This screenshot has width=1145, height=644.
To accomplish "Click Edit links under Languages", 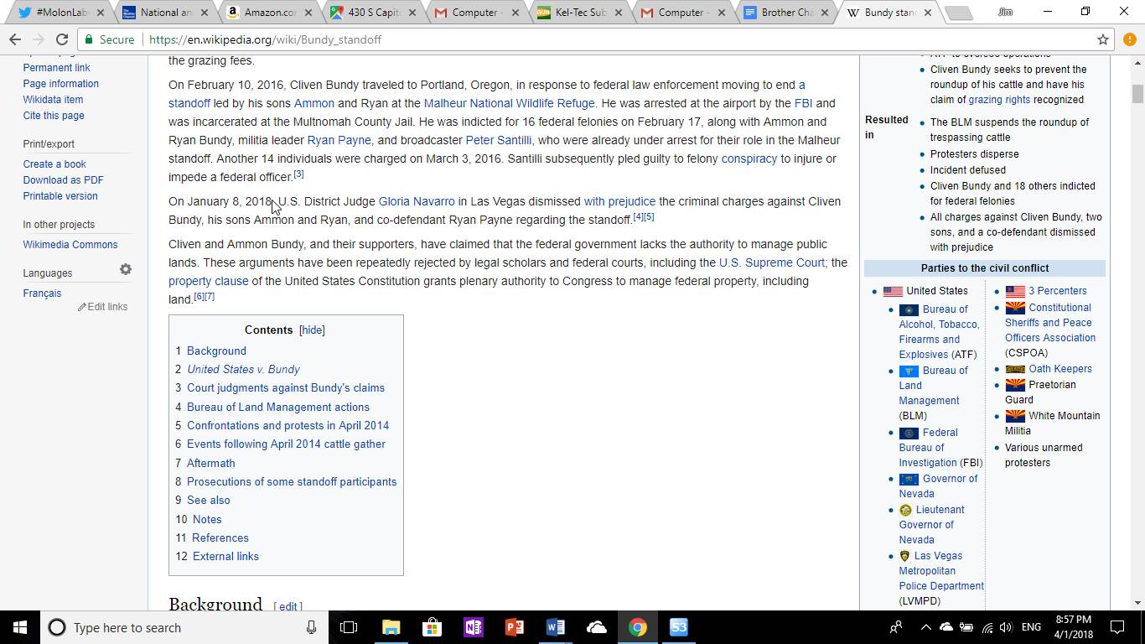I will tap(103, 306).
